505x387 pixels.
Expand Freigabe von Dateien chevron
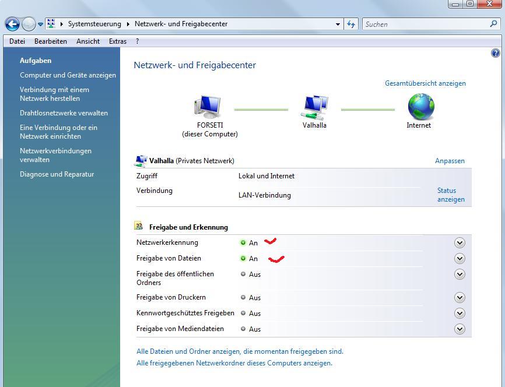point(460,259)
